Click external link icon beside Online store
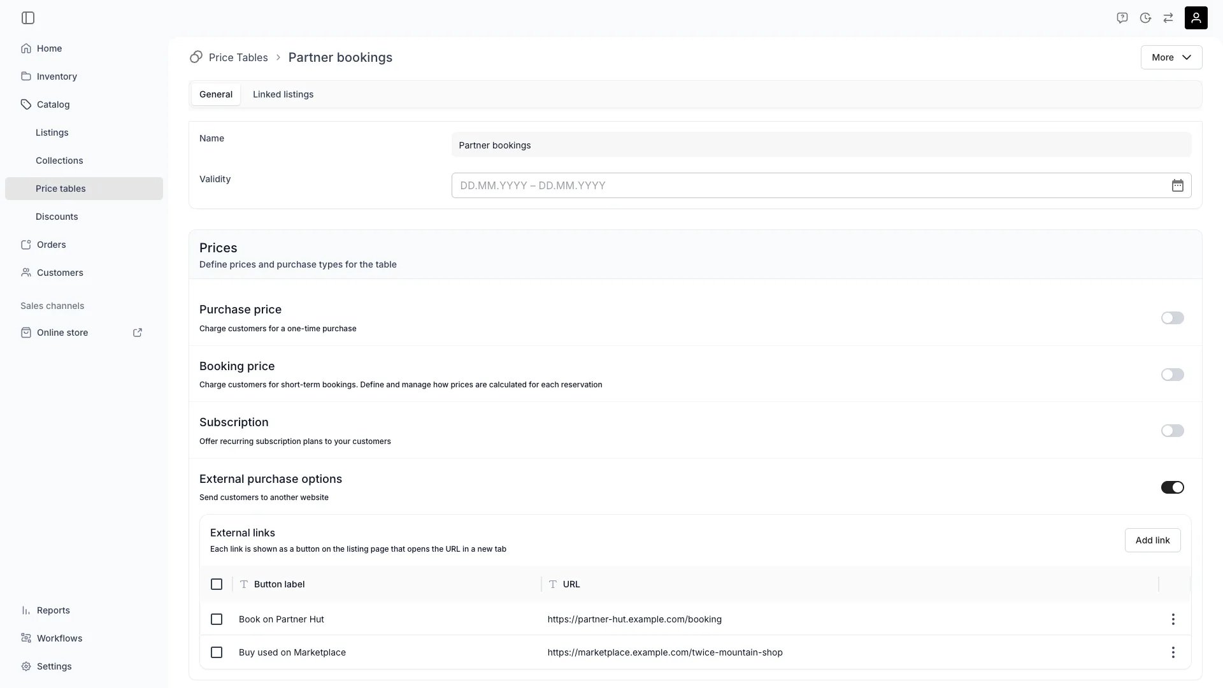This screenshot has width=1223, height=688. coord(138,333)
